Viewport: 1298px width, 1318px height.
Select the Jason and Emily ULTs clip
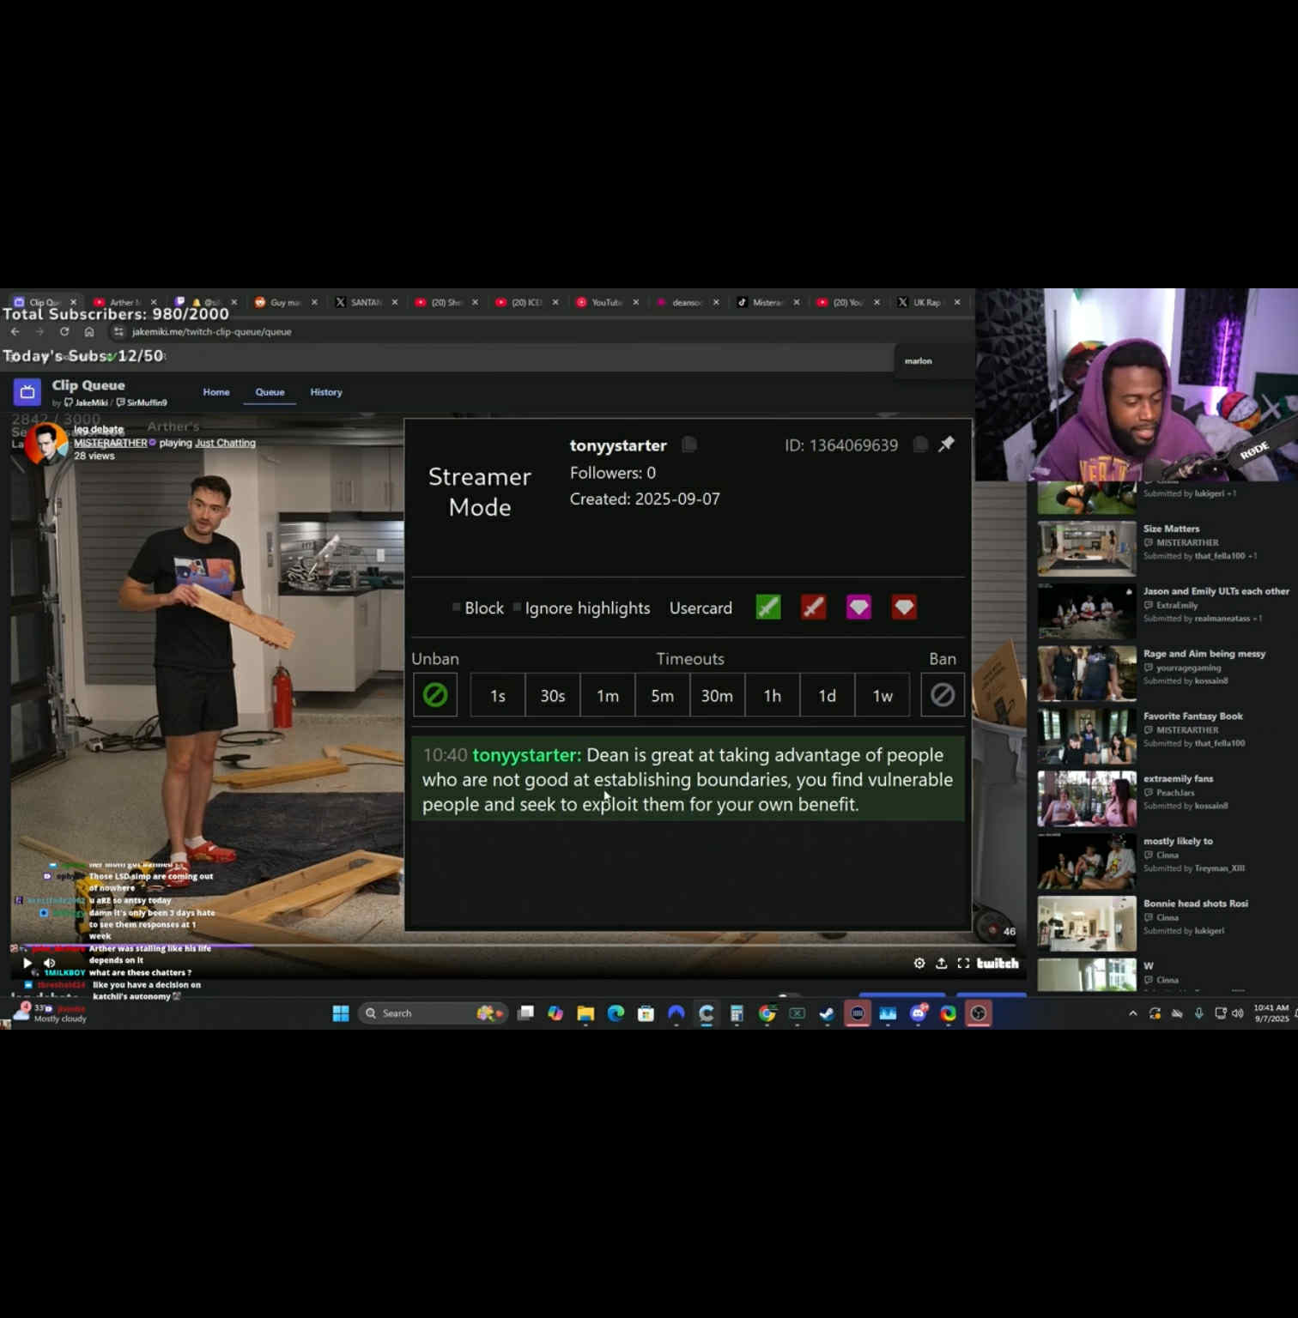[x=1087, y=610]
